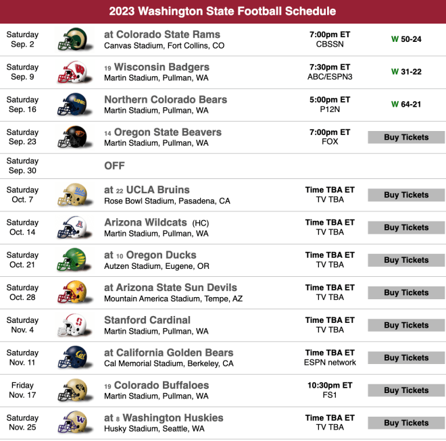Open the W 64-21 Northern Colorado result
The height and width of the screenshot is (441, 446).
[x=406, y=105]
